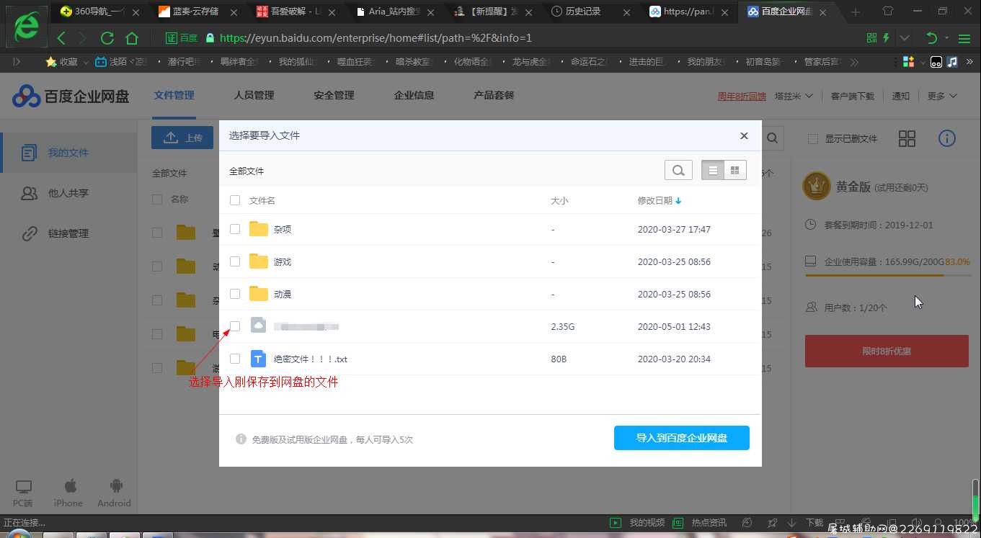The image size is (981, 538).
Task: Go to browser home page icon
Action: (132, 38)
